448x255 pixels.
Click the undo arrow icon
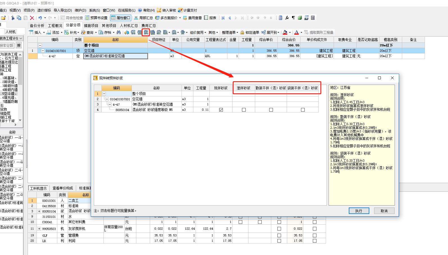coord(40,18)
